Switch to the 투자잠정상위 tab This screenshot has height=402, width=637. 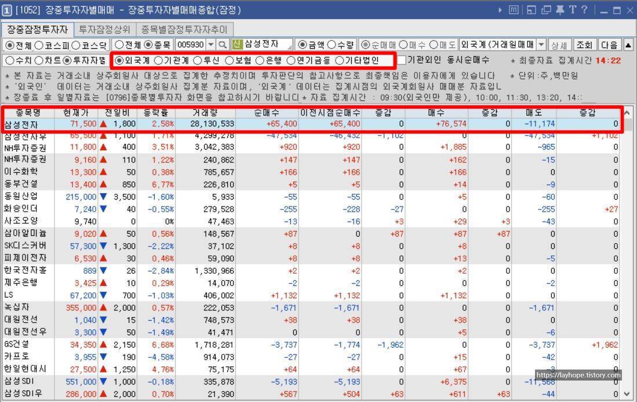pos(104,29)
